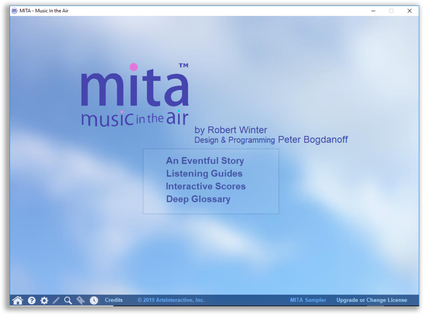424x315 pixels.
Task: Open the Help question-mark icon
Action: [x=31, y=300]
